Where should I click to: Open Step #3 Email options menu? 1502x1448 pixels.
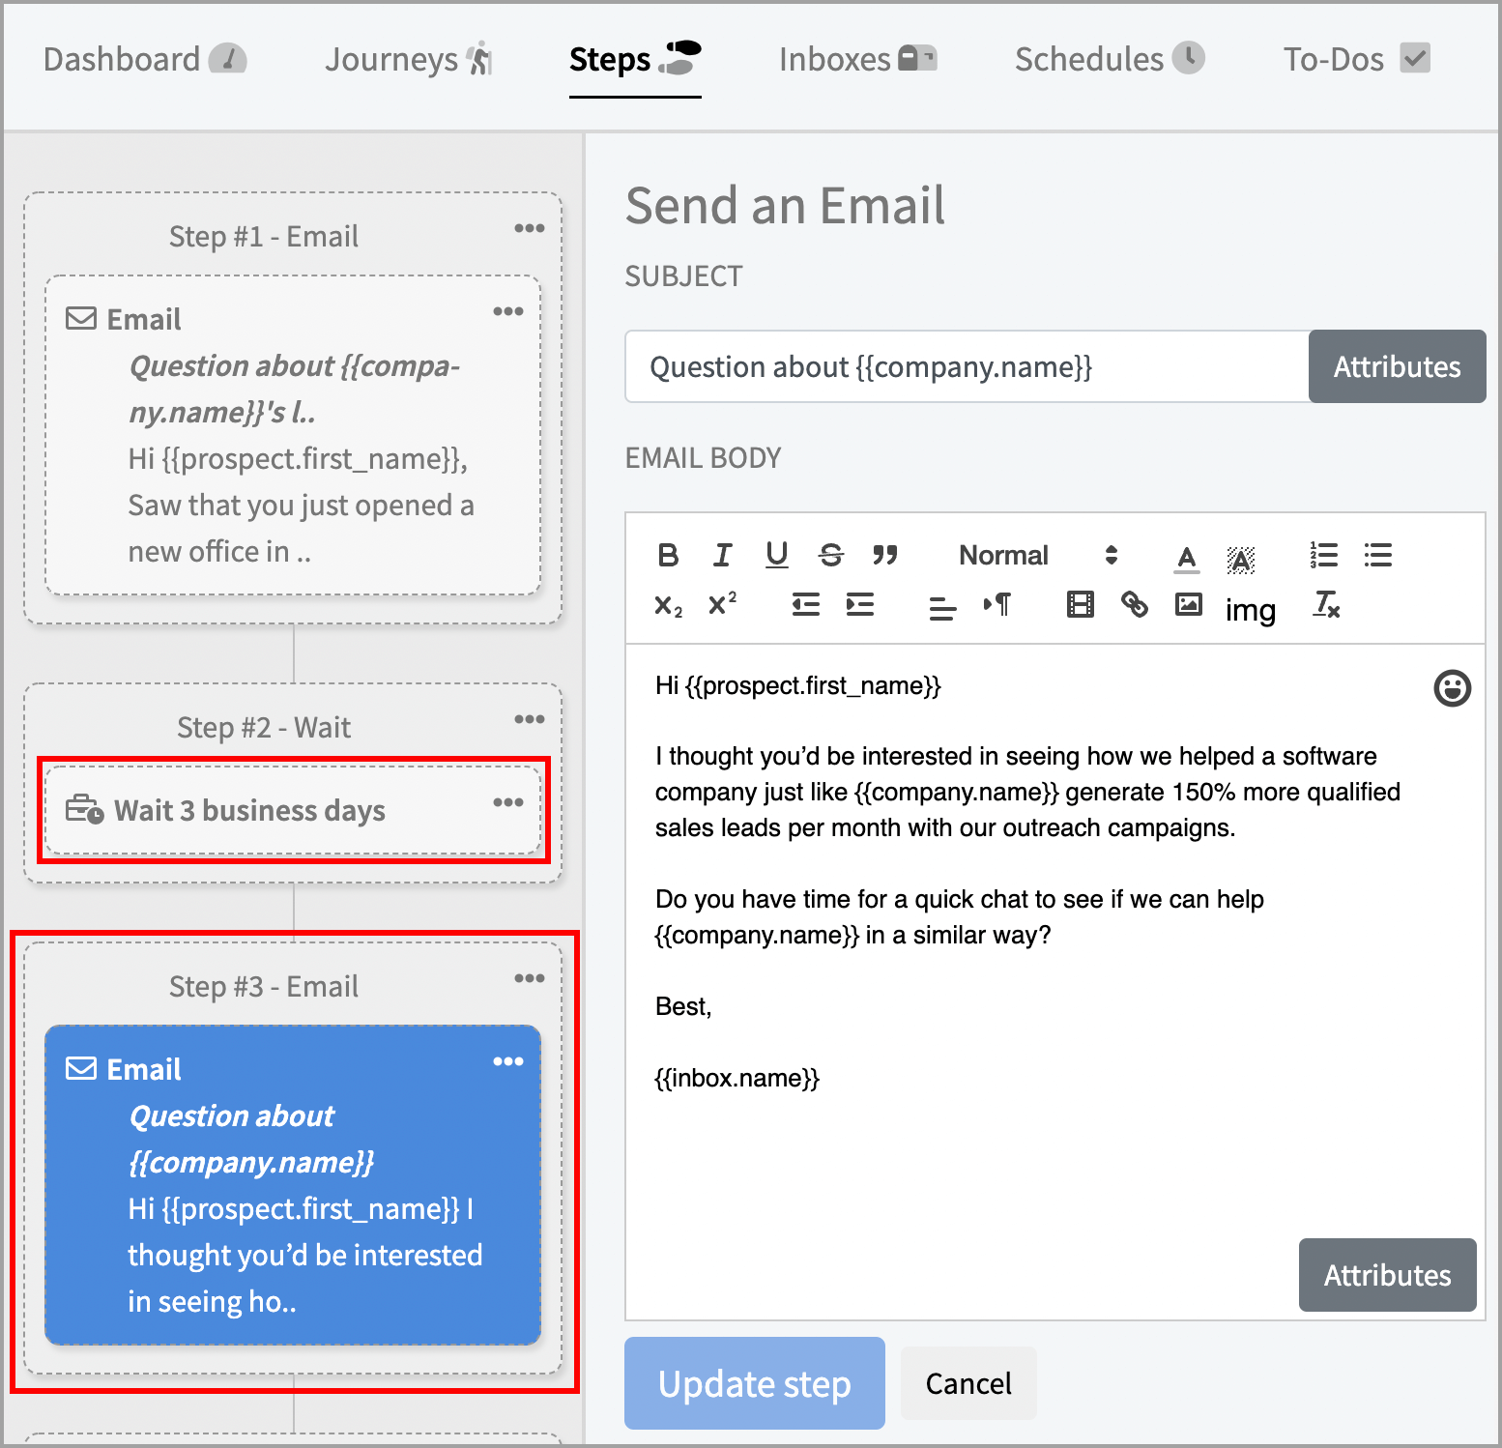pos(529,978)
